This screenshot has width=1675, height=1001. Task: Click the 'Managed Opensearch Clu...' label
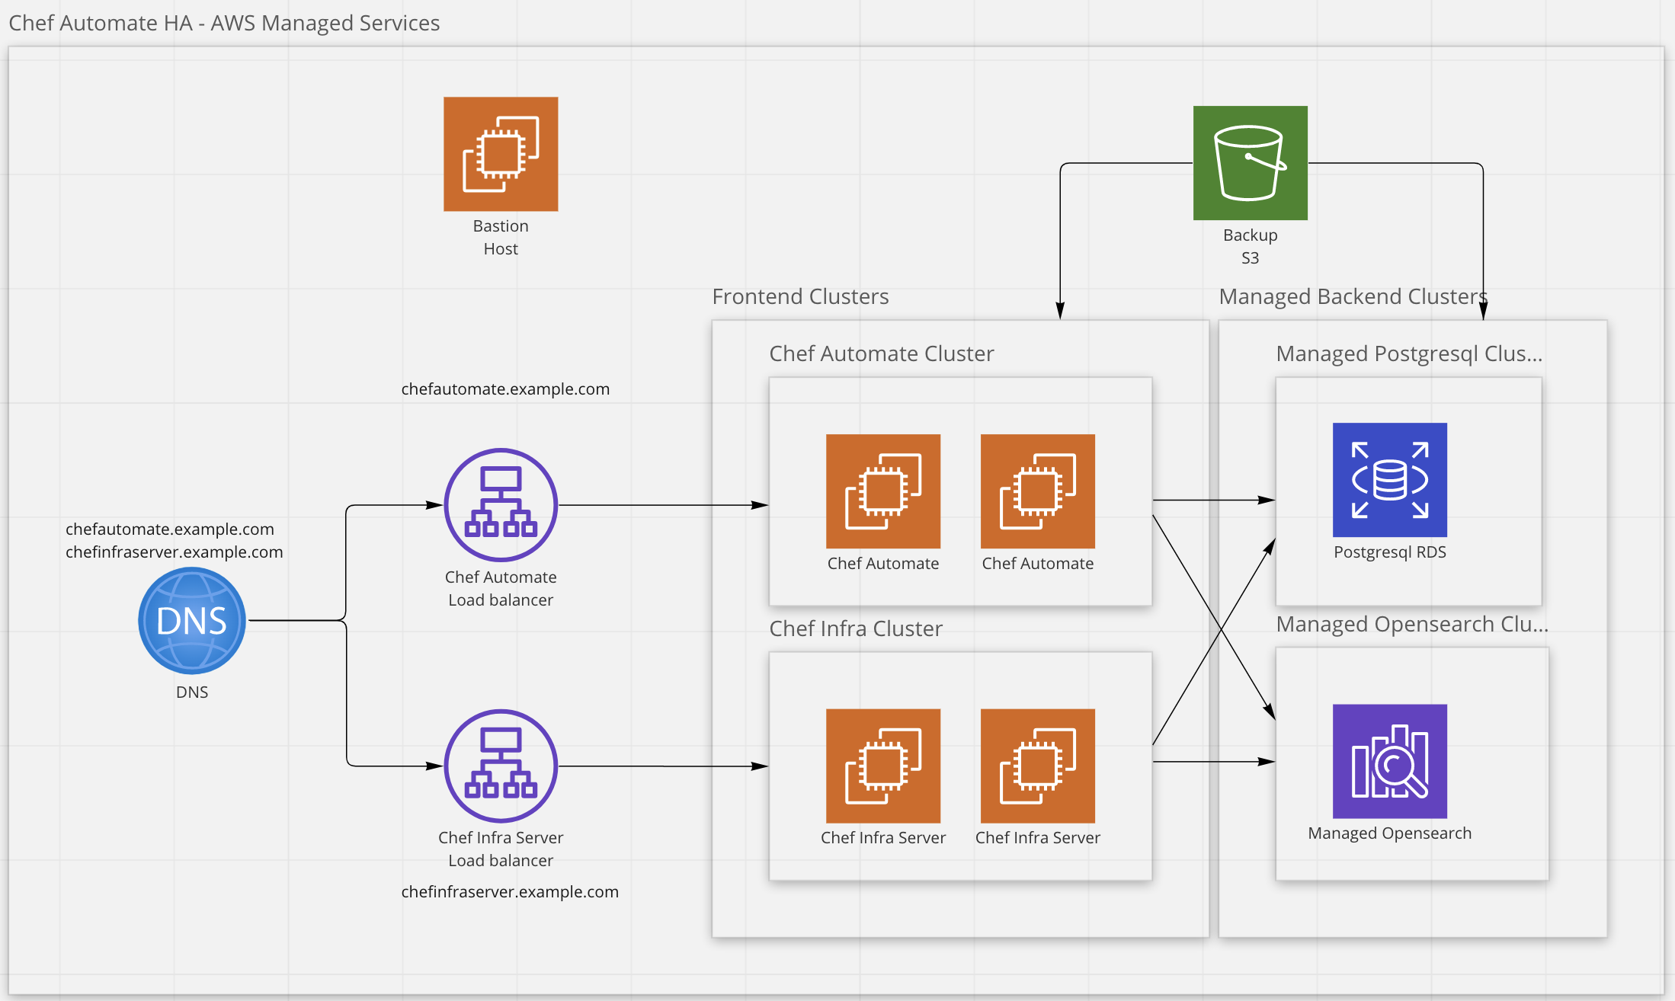[x=1412, y=624]
